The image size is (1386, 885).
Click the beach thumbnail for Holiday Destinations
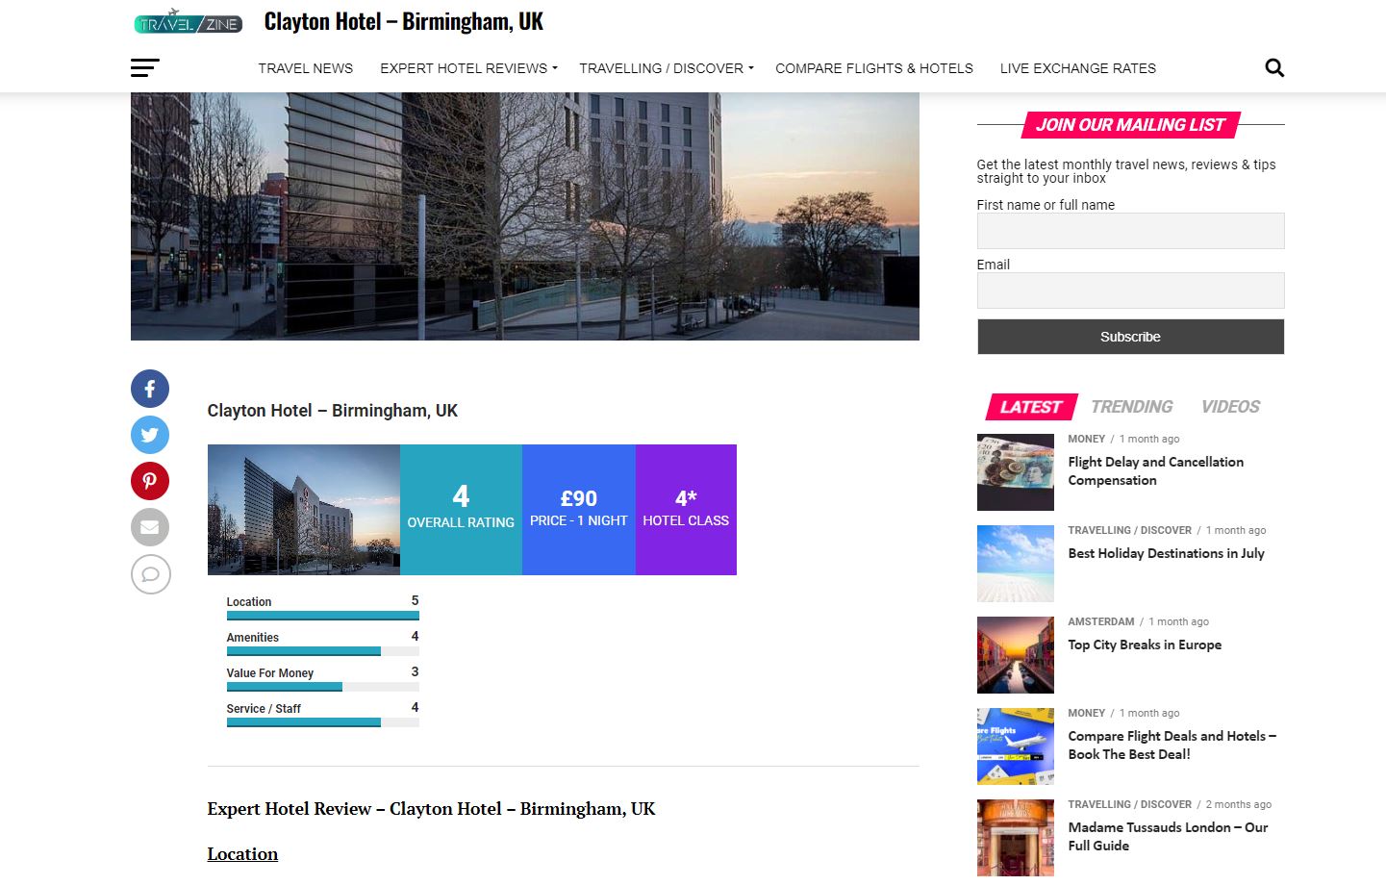(1016, 564)
